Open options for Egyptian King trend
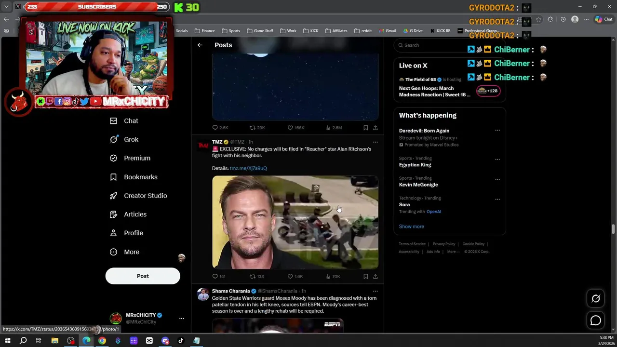This screenshot has width=617, height=347. click(497, 159)
